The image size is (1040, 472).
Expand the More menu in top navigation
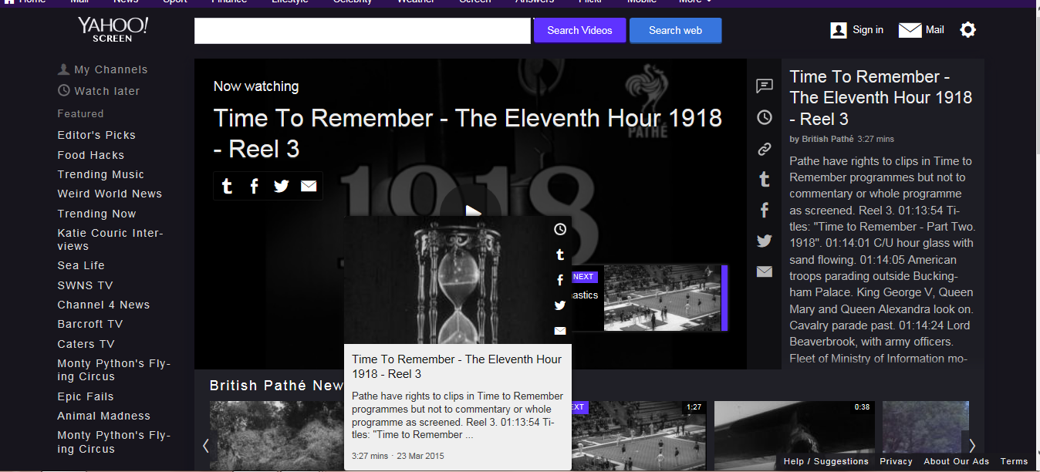coord(695,2)
